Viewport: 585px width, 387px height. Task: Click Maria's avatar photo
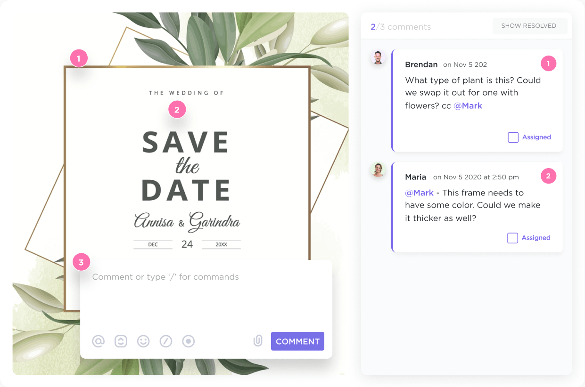click(378, 169)
